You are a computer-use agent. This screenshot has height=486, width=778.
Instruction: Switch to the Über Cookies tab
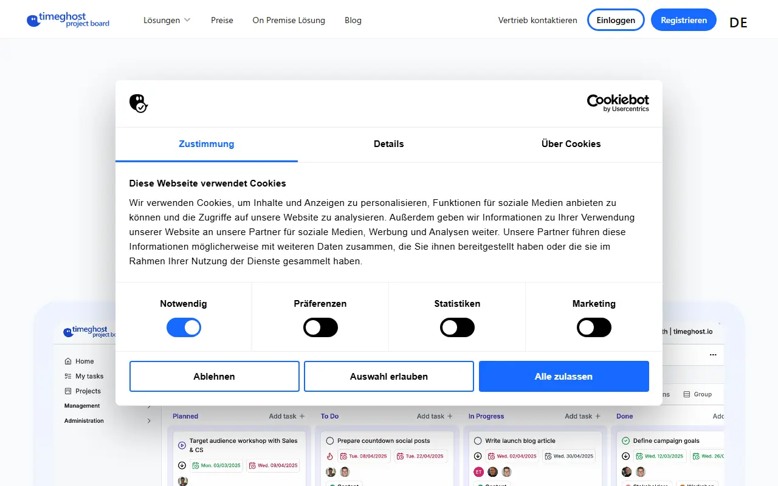[571, 144]
